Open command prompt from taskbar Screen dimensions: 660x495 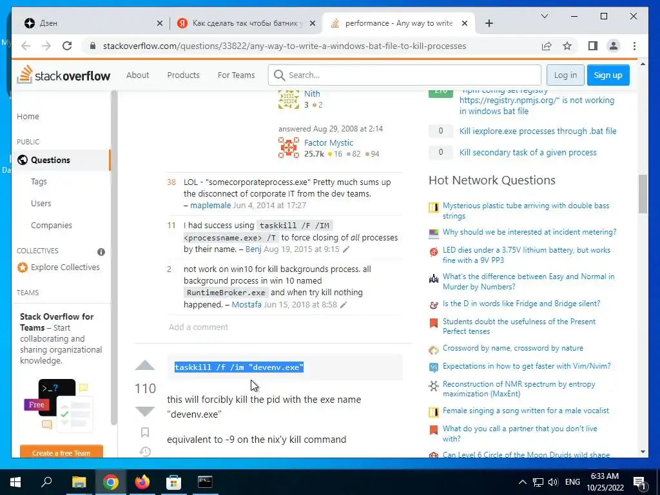pyautogui.click(x=205, y=481)
